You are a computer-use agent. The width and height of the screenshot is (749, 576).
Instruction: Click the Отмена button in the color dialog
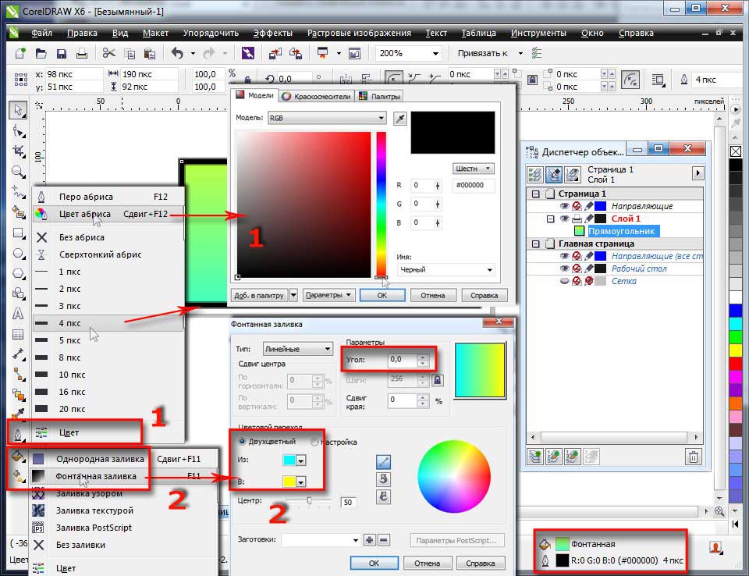pyautogui.click(x=432, y=295)
